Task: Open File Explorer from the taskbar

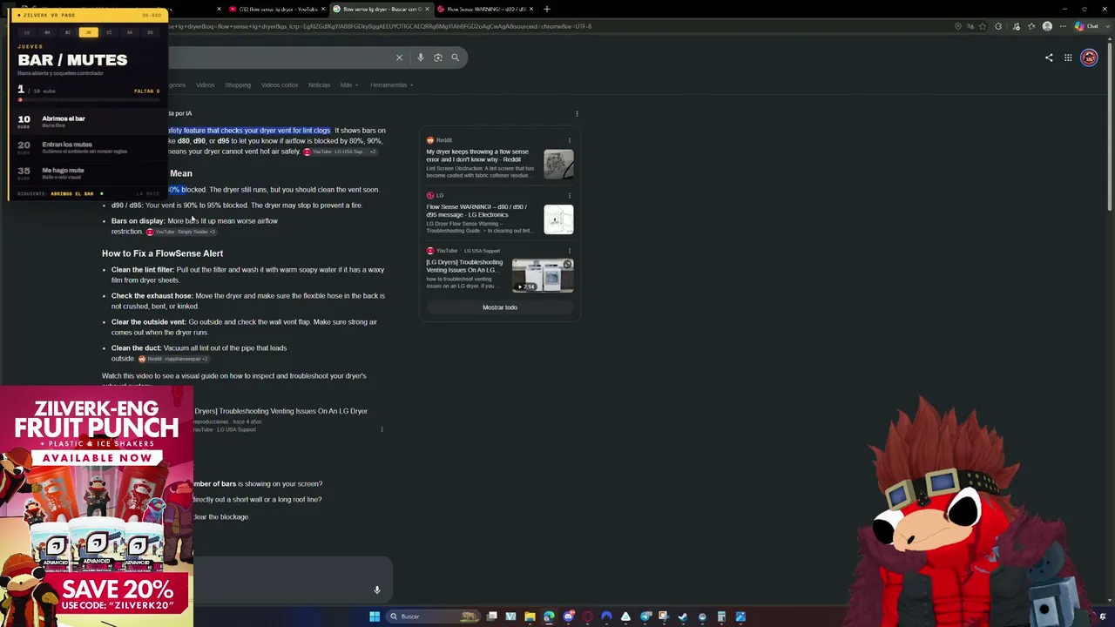Action: [530, 617]
